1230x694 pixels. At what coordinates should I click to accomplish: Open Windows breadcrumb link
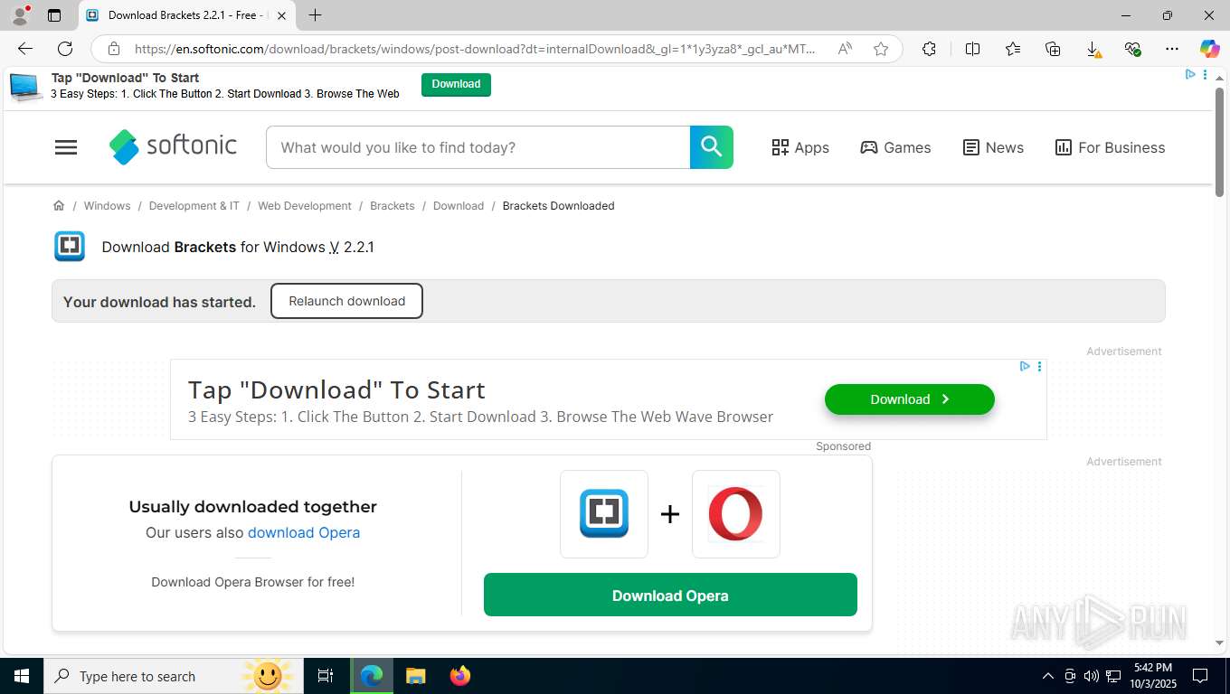pos(107,206)
